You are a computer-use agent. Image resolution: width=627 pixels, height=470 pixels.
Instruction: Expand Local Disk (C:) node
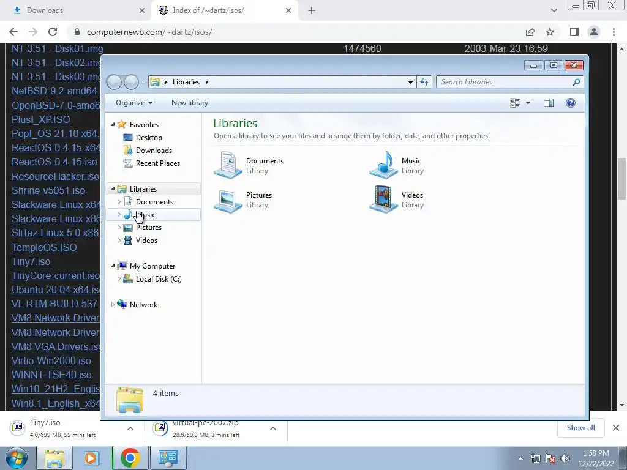119,279
